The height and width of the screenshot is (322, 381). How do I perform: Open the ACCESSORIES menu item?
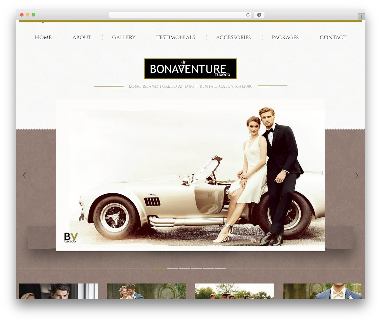[x=233, y=37]
